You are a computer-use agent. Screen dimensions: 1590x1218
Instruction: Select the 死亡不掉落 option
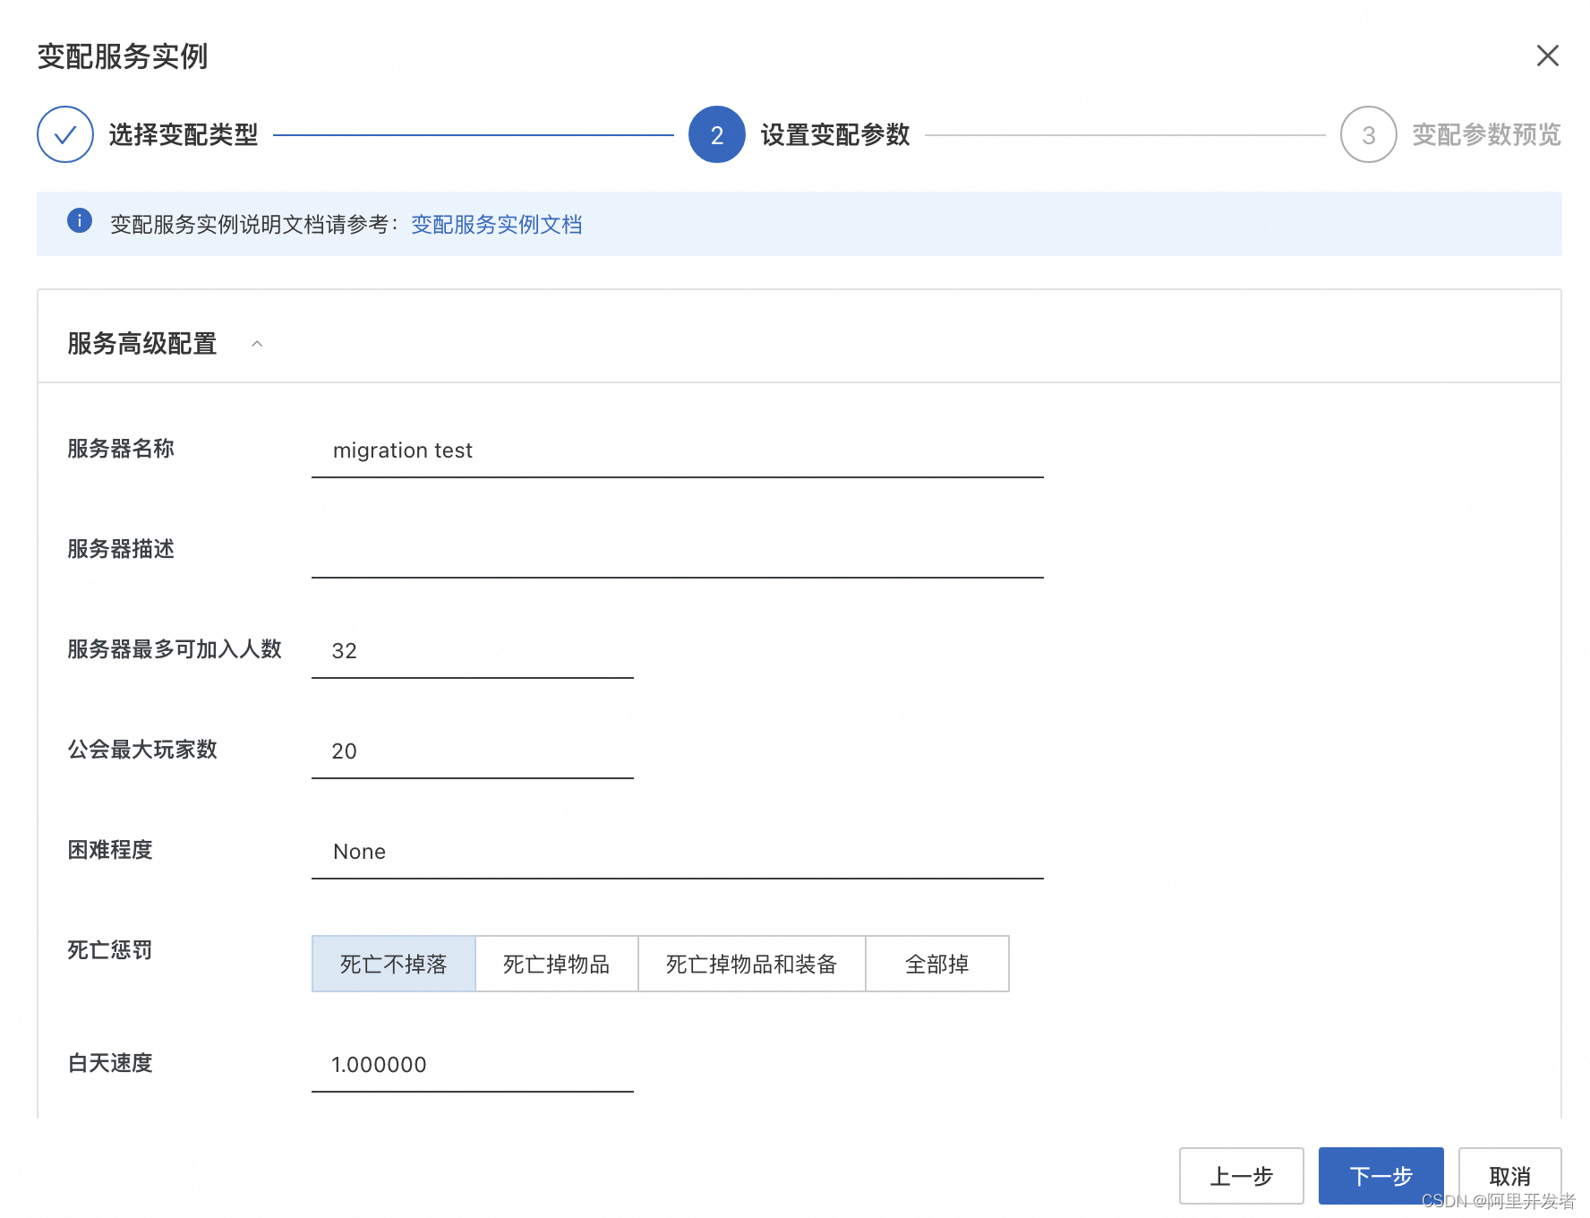[x=394, y=964]
